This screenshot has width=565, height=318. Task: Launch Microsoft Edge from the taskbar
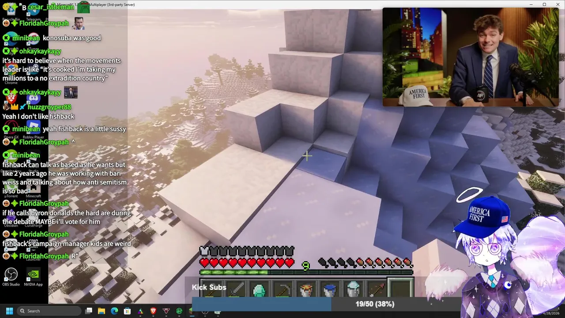tap(114, 311)
